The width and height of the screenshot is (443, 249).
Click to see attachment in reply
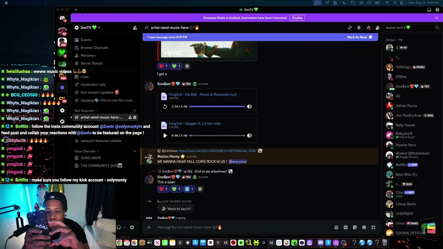tap(210, 171)
